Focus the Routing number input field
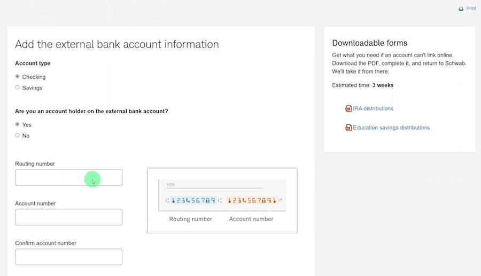Screen dimensions: 481x276 pos(68,177)
